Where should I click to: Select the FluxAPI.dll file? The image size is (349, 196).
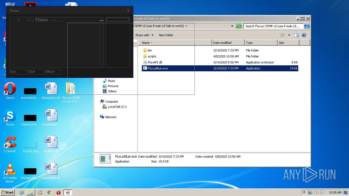click(x=155, y=62)
